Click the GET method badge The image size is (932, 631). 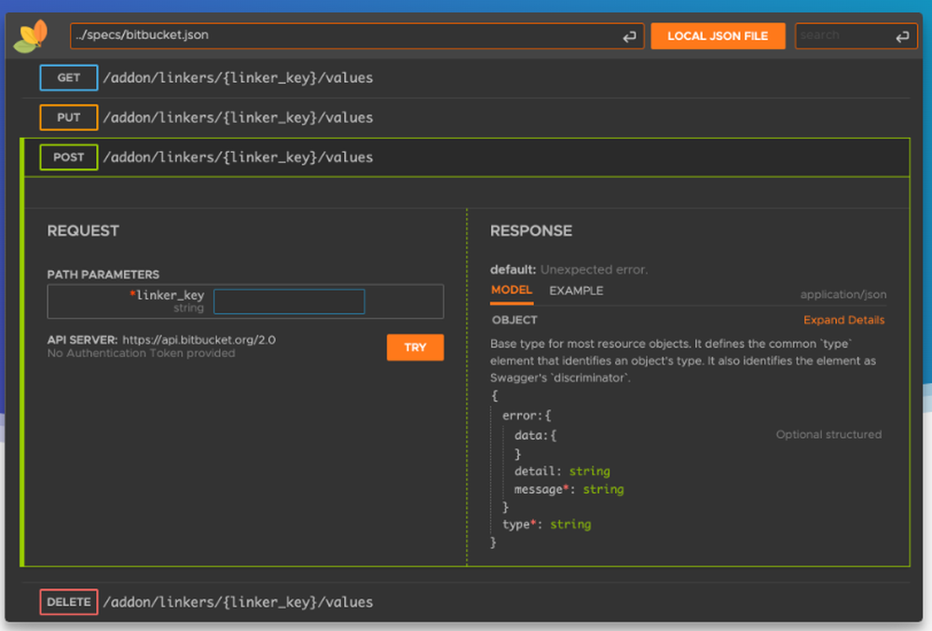[69, 78]
